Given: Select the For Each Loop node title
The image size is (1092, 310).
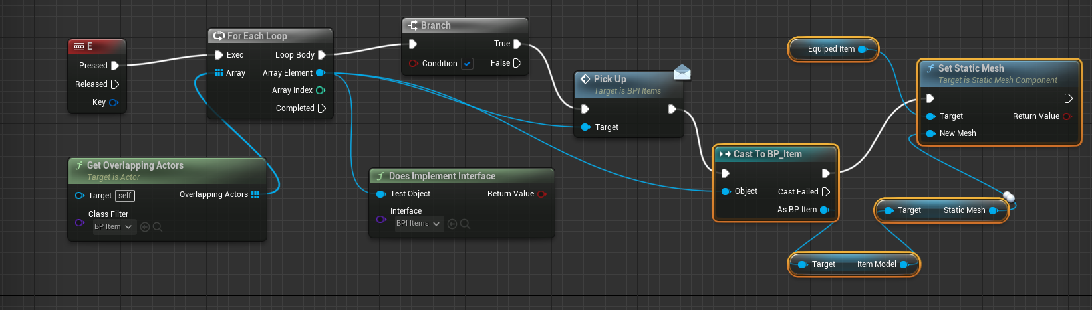Looking at the screenshot, I should 257,36.
